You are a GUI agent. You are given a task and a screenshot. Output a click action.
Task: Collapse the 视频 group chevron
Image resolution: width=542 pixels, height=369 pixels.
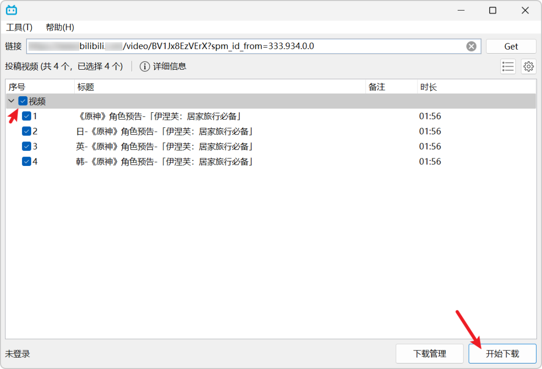12,101
